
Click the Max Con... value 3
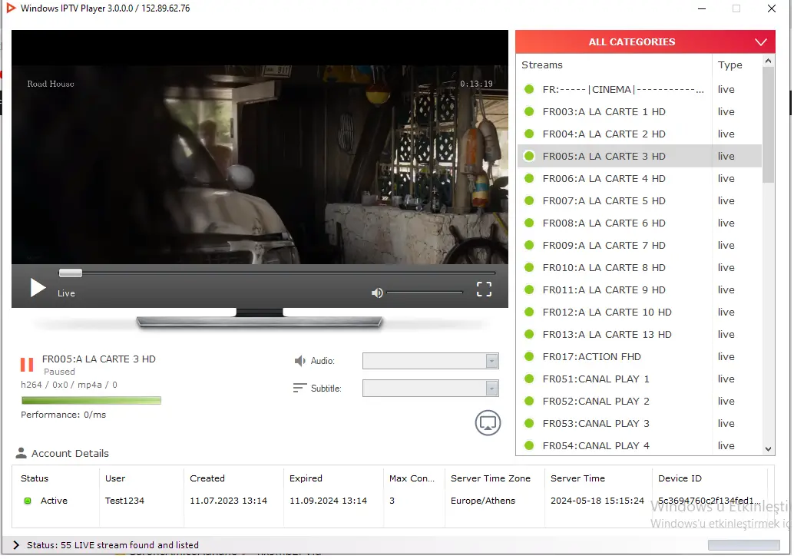tap(392, 501)
